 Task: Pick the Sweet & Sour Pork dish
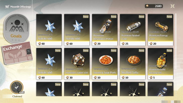pyautogui.click(x=105, y=64)
